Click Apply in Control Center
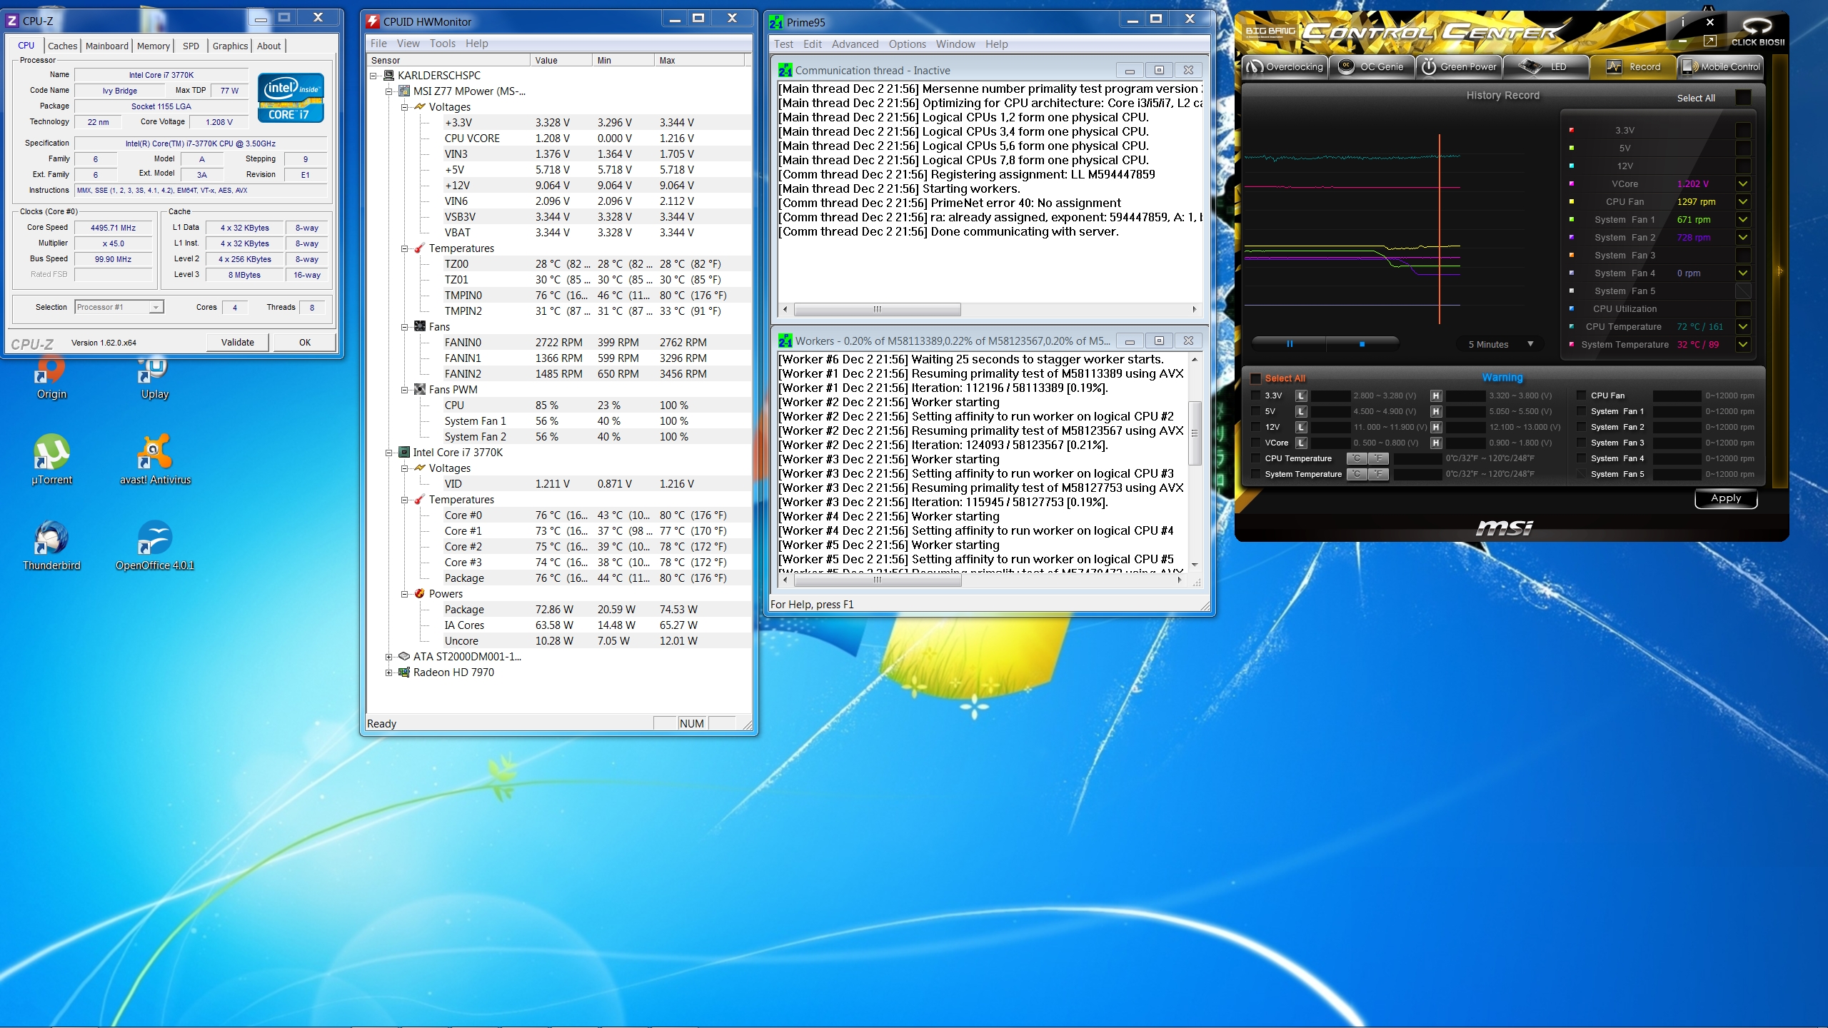This screenshot has width=1828, height=1028. 1726,498
